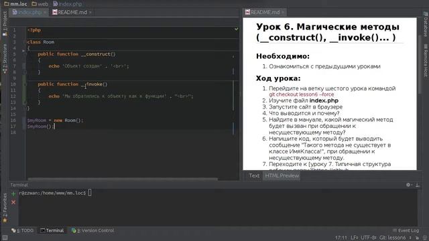The image size is (429, 241).
Task: Toggle tool window bars icon in status bar
Action: 5,238
